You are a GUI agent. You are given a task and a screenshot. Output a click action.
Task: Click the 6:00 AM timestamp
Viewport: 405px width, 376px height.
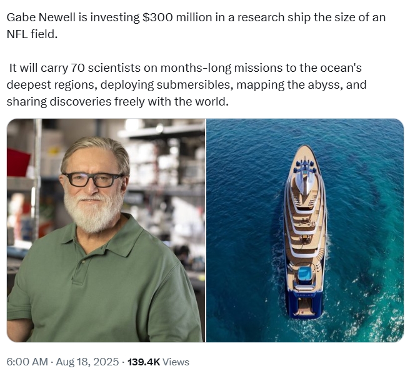point(27,362)
